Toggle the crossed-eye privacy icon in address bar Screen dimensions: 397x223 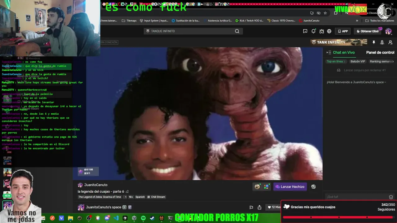tap(319, 13)
